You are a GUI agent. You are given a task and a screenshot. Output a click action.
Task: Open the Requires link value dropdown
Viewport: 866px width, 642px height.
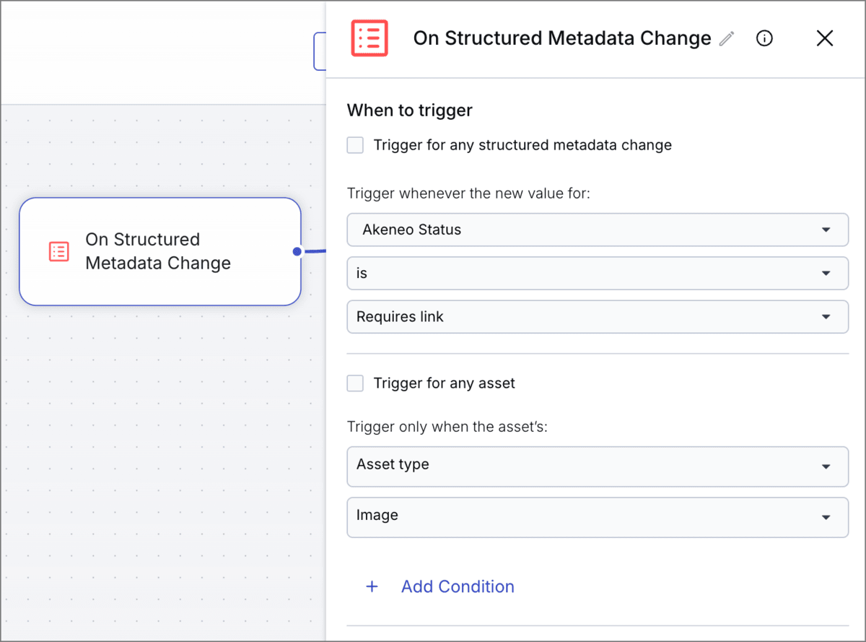coord(597,316)
